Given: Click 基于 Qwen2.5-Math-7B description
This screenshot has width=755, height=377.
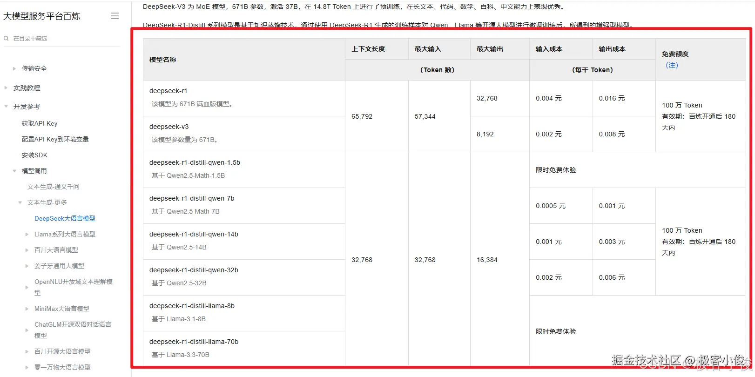Looking at the screenshot, I should pos(185,211).
